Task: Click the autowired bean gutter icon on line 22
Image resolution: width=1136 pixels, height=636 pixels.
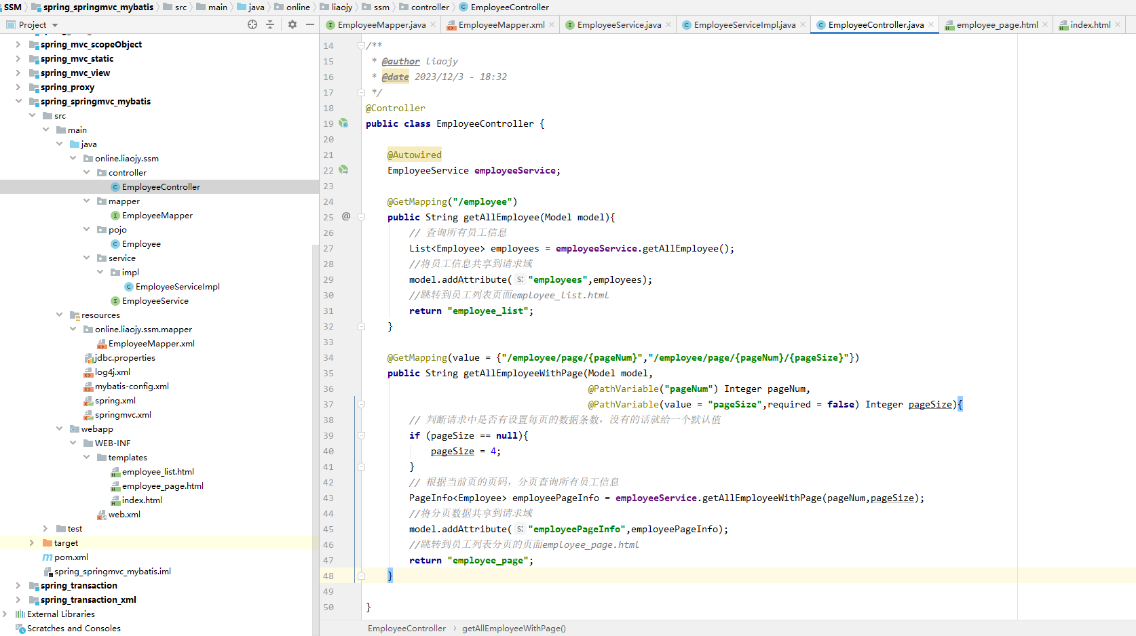Action: tap(343, 170)
